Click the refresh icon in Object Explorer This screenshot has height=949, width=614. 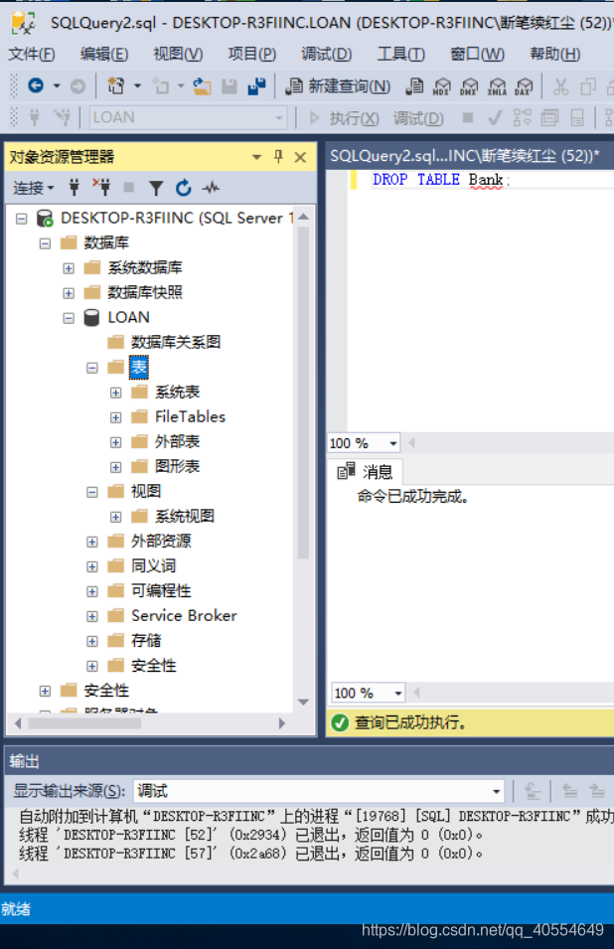coord(183,188)
